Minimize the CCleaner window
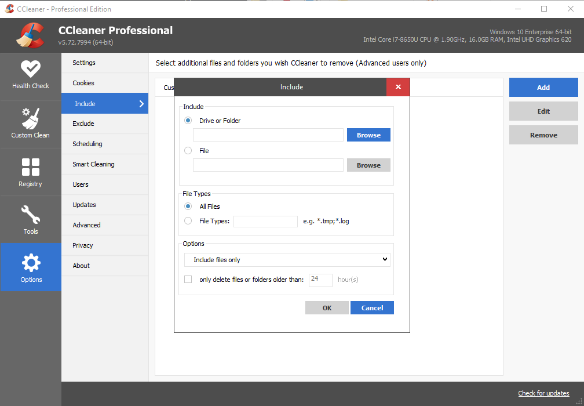The width and height of the screenshot is (584, 406). pos(518,9)
